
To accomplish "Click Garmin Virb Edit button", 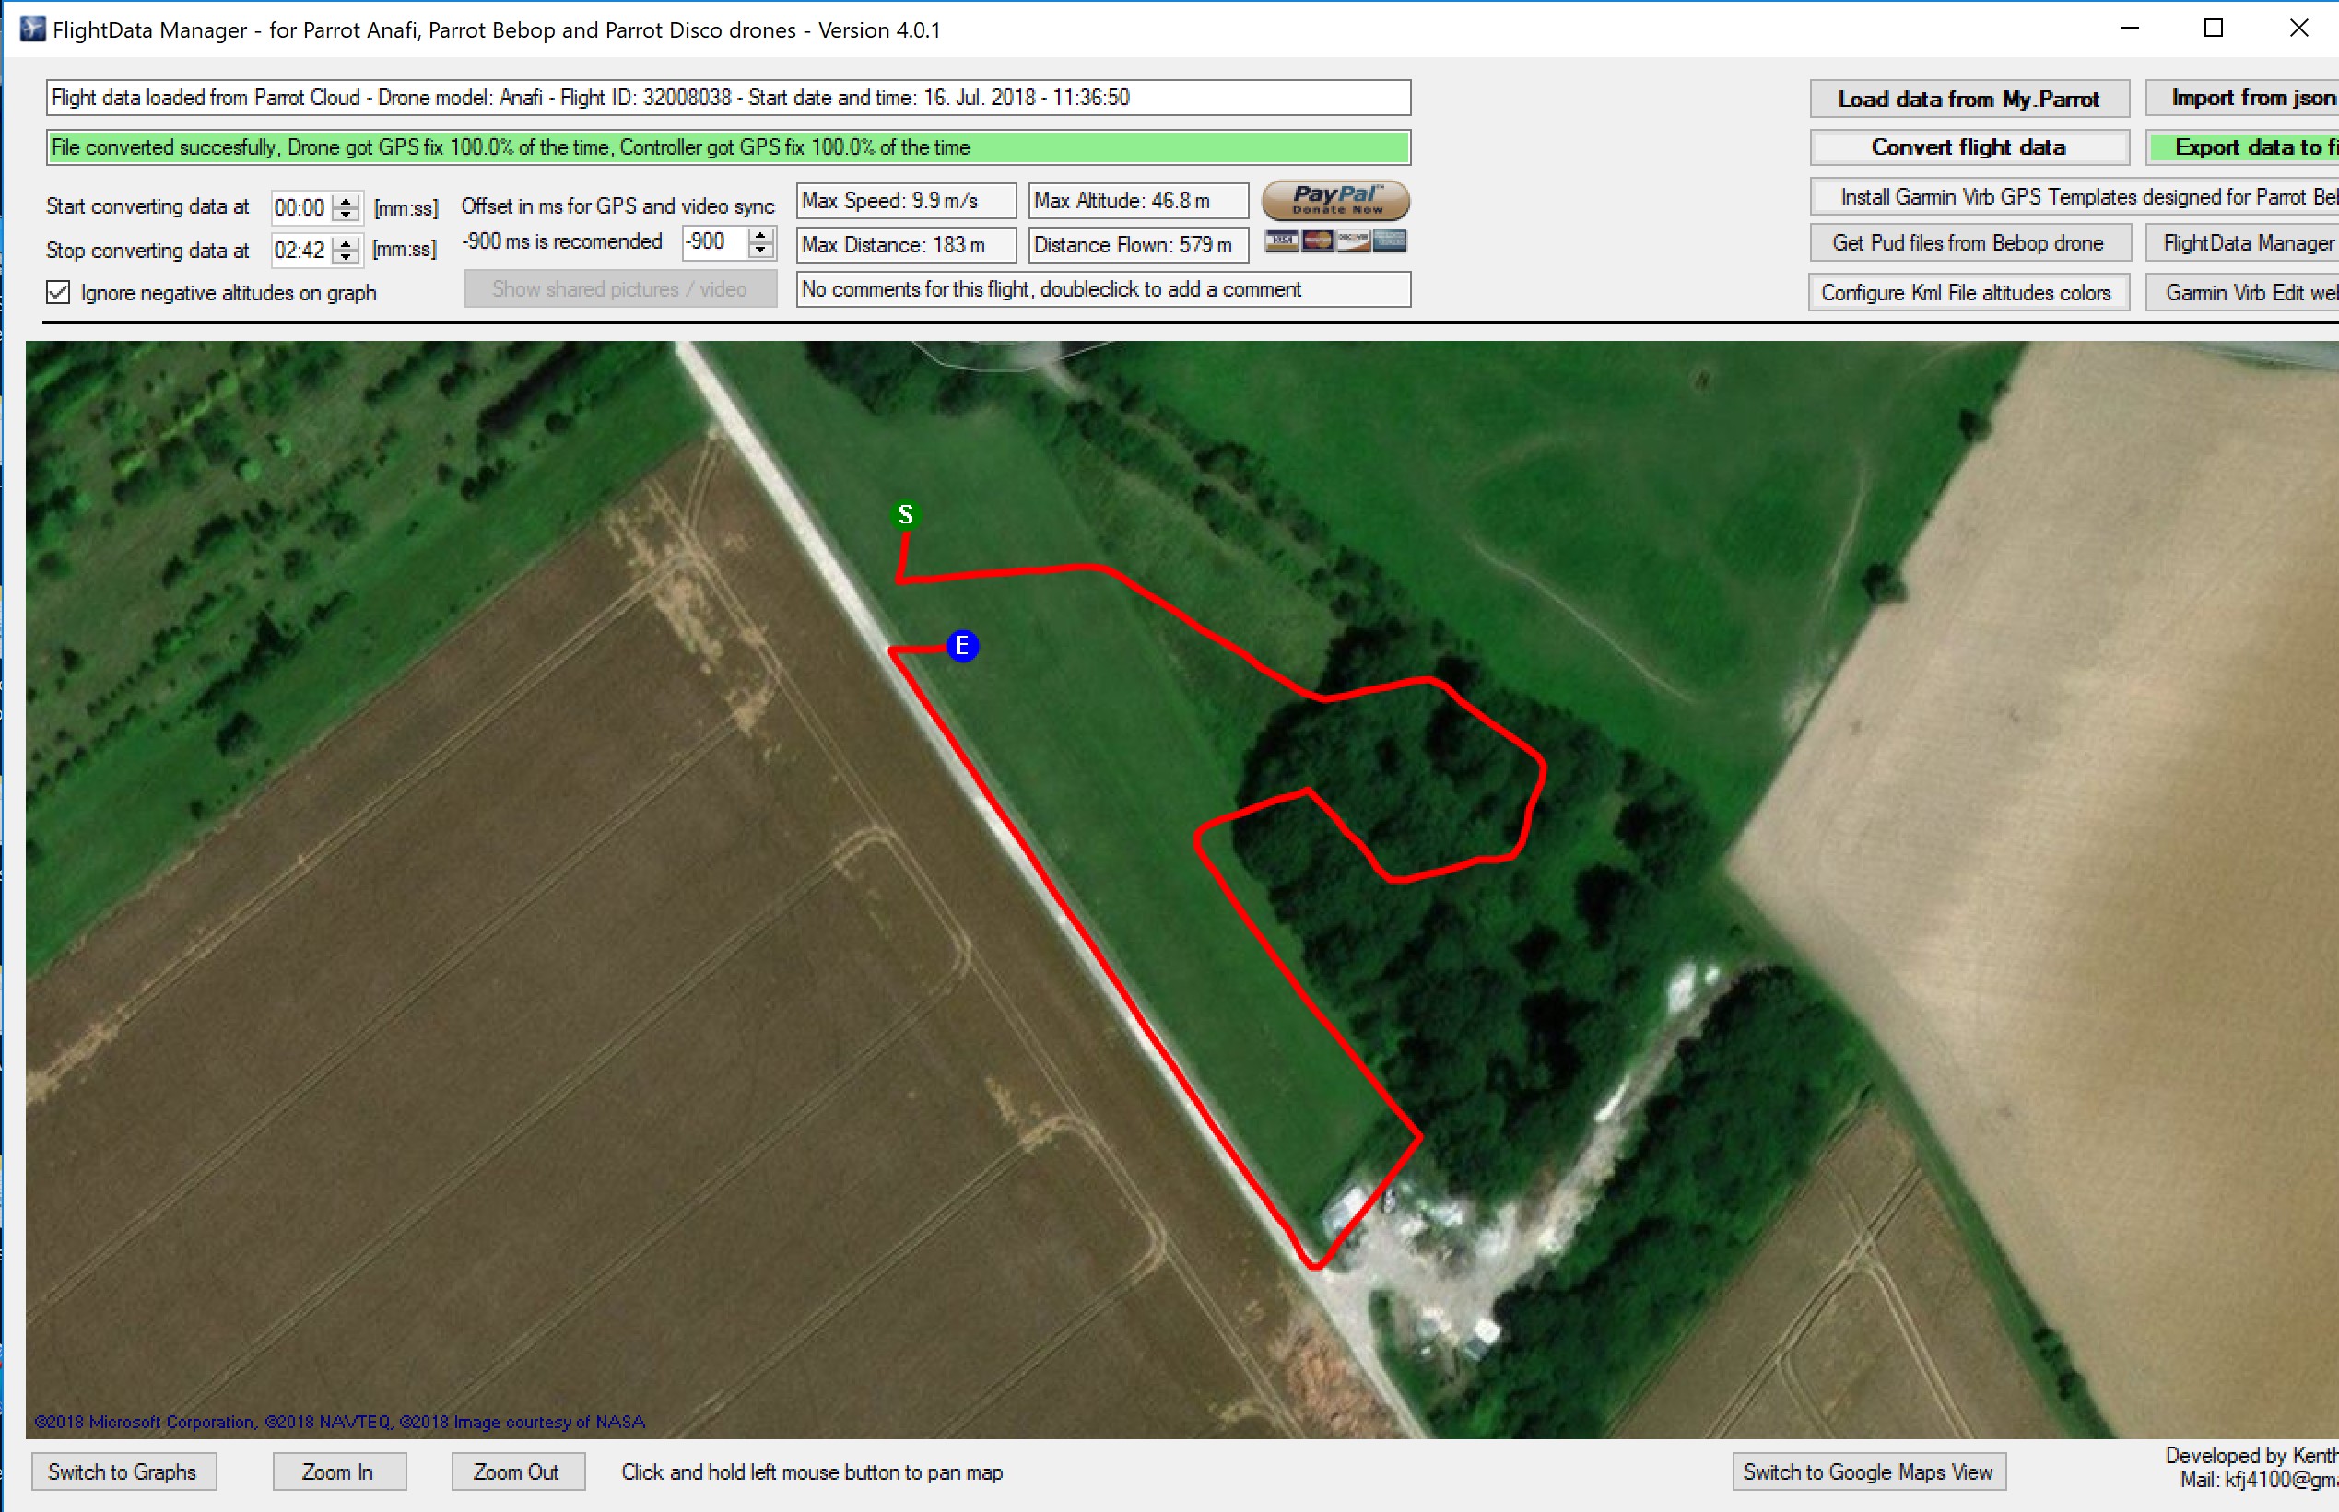I will click(2244, 293).
